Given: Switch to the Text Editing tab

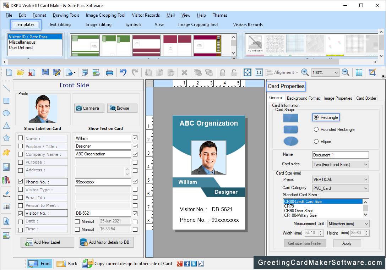Looking at the screenshot, I should 60,24.
